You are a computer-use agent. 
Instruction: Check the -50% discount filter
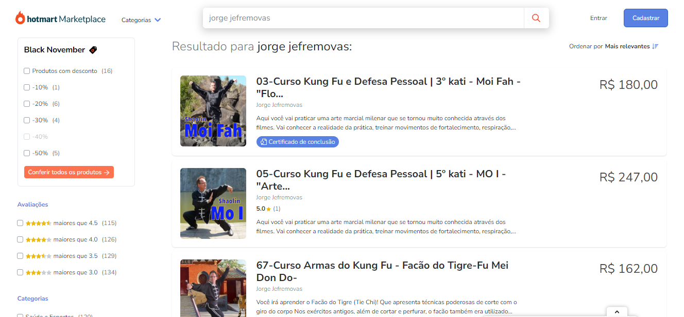tap(27, 153)
